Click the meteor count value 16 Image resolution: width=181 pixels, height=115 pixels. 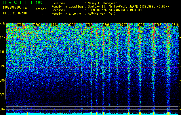(x=42, y=13)
